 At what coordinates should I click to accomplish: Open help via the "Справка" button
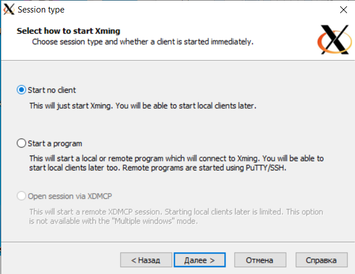point(321,260)
